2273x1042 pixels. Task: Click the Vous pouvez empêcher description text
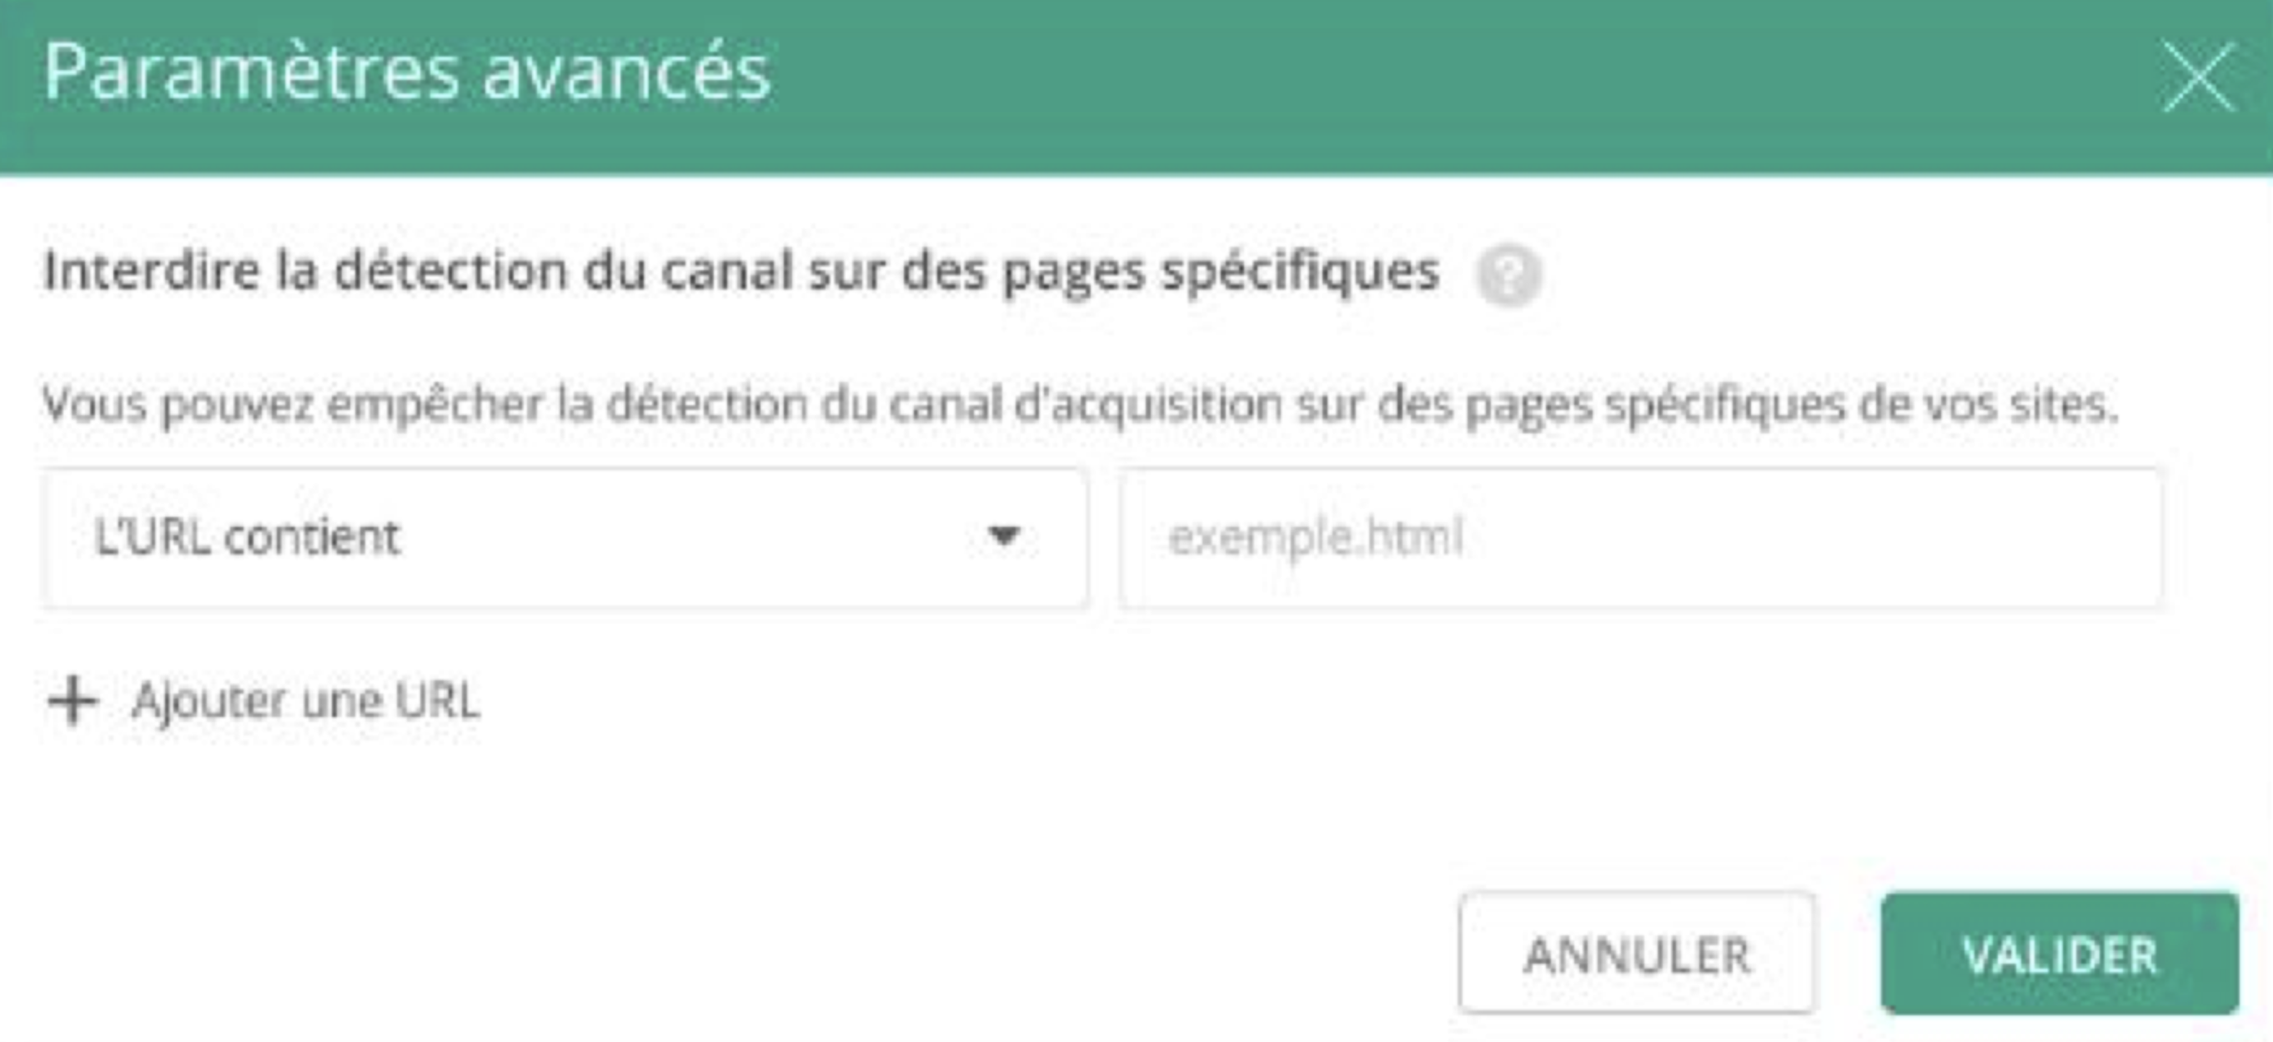point(1081,406)
